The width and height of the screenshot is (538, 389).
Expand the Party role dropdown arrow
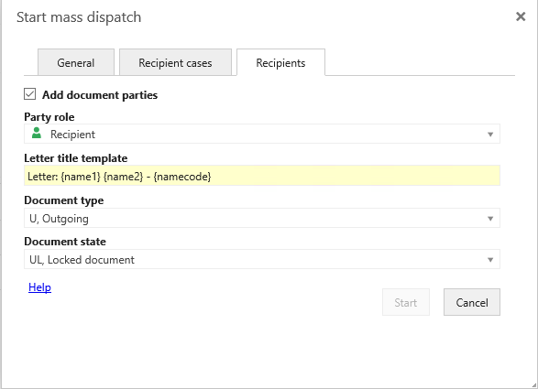tap(490, 135)
